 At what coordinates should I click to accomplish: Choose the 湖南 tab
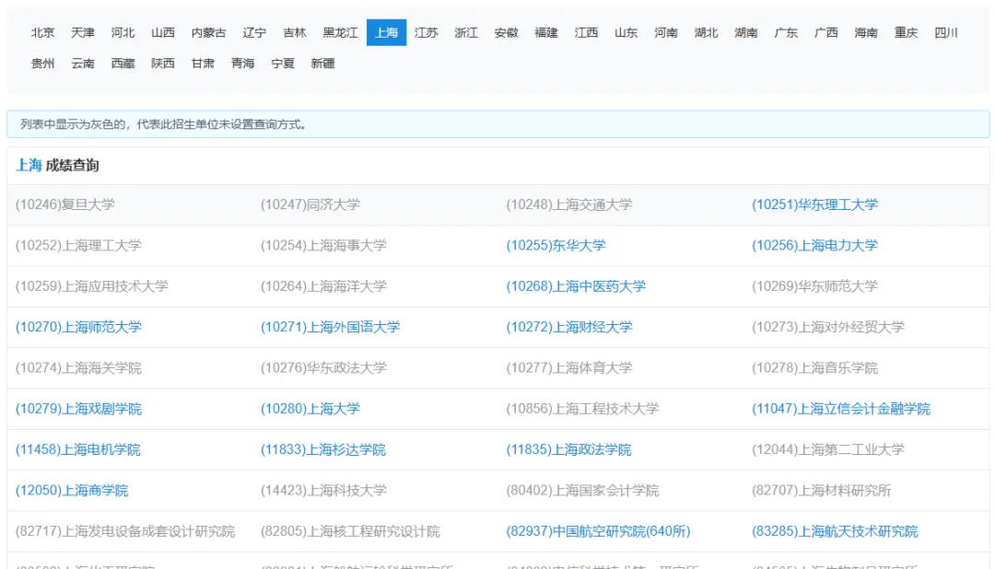coord(746,32)
